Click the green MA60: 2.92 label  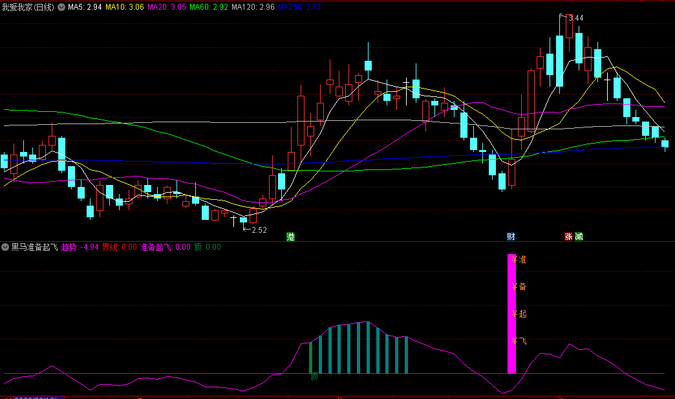[x=209, y=7]
